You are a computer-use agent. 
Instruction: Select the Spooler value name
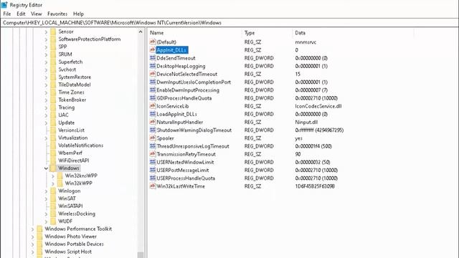(x=165, y=138)
